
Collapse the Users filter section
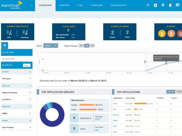17,121
